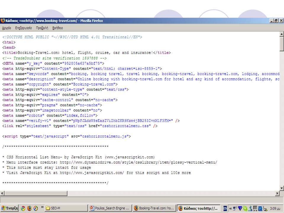Open EN language indicator
This screenshot has width=284, height=213.
coord(225,208)
